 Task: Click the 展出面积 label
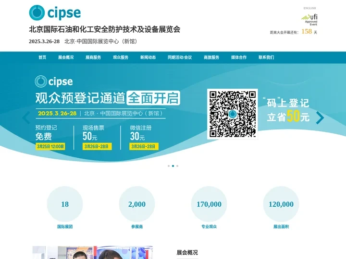click(281, 226)
